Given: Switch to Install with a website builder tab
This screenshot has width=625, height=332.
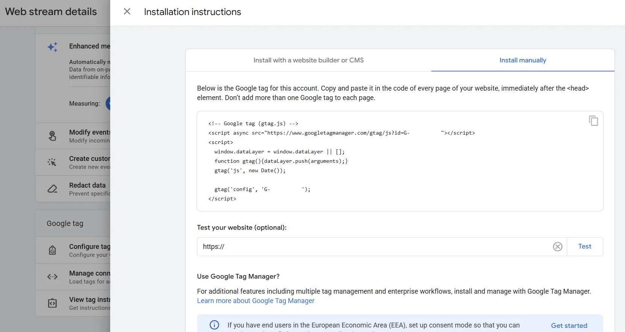Looking at the screenshot, I should tap(308, 60).
